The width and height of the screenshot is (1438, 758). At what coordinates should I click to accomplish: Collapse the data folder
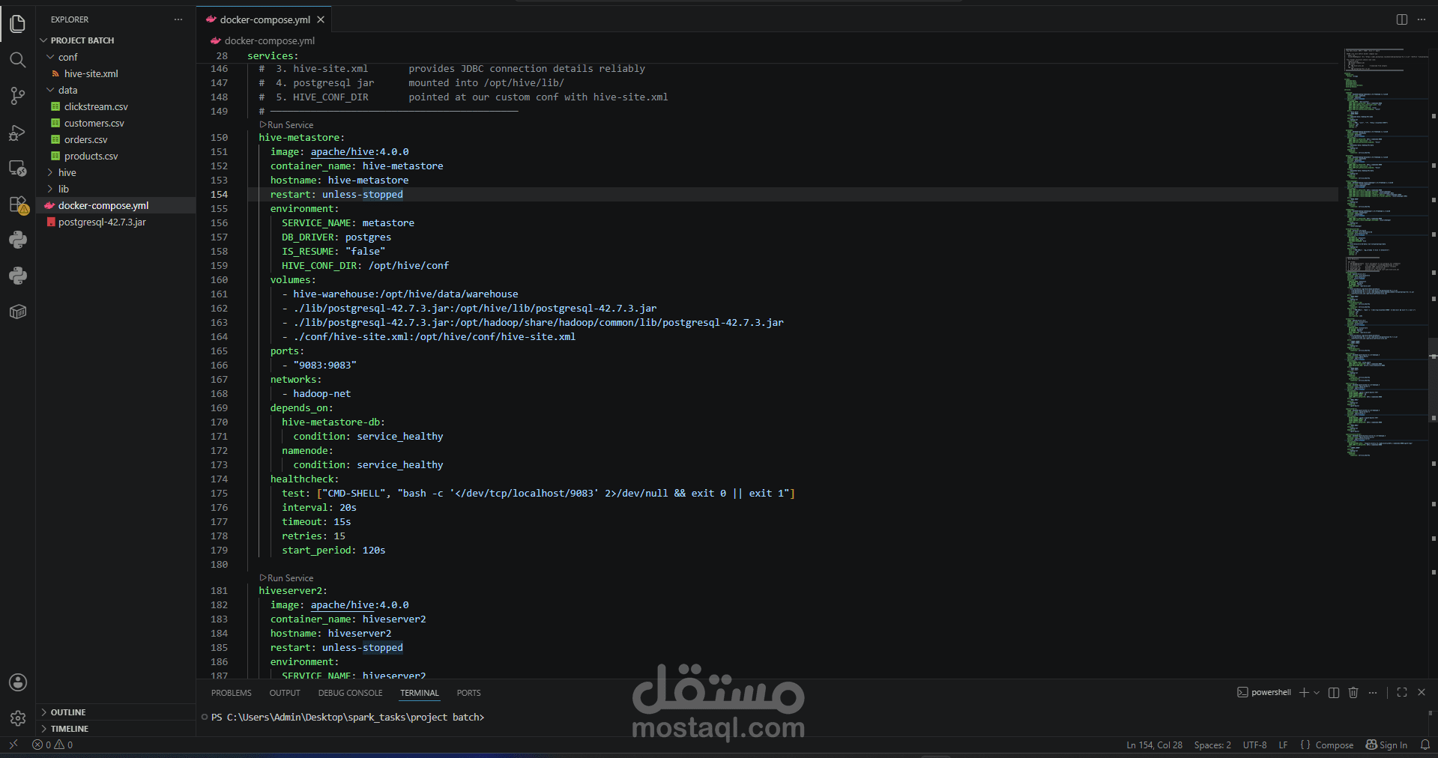pos(115,90)
